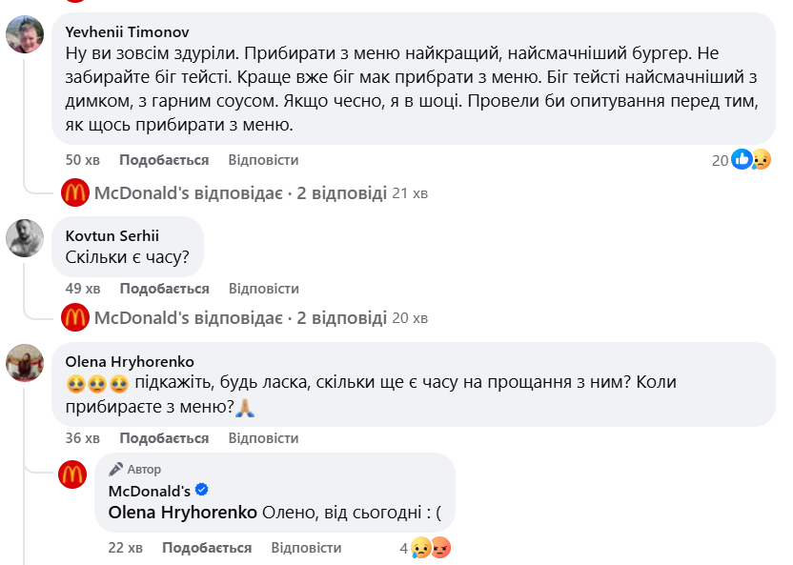The width and height of the screenshot is (793, 565).
Task: Click Kovtun Serhii's profile avatar
Action: (x=25, y=238)
